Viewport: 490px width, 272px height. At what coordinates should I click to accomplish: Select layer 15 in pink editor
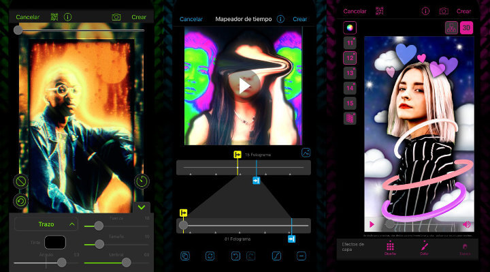tap(350, 104)
